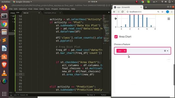Click the Tab Size: 4 status item

pos(91,95)
